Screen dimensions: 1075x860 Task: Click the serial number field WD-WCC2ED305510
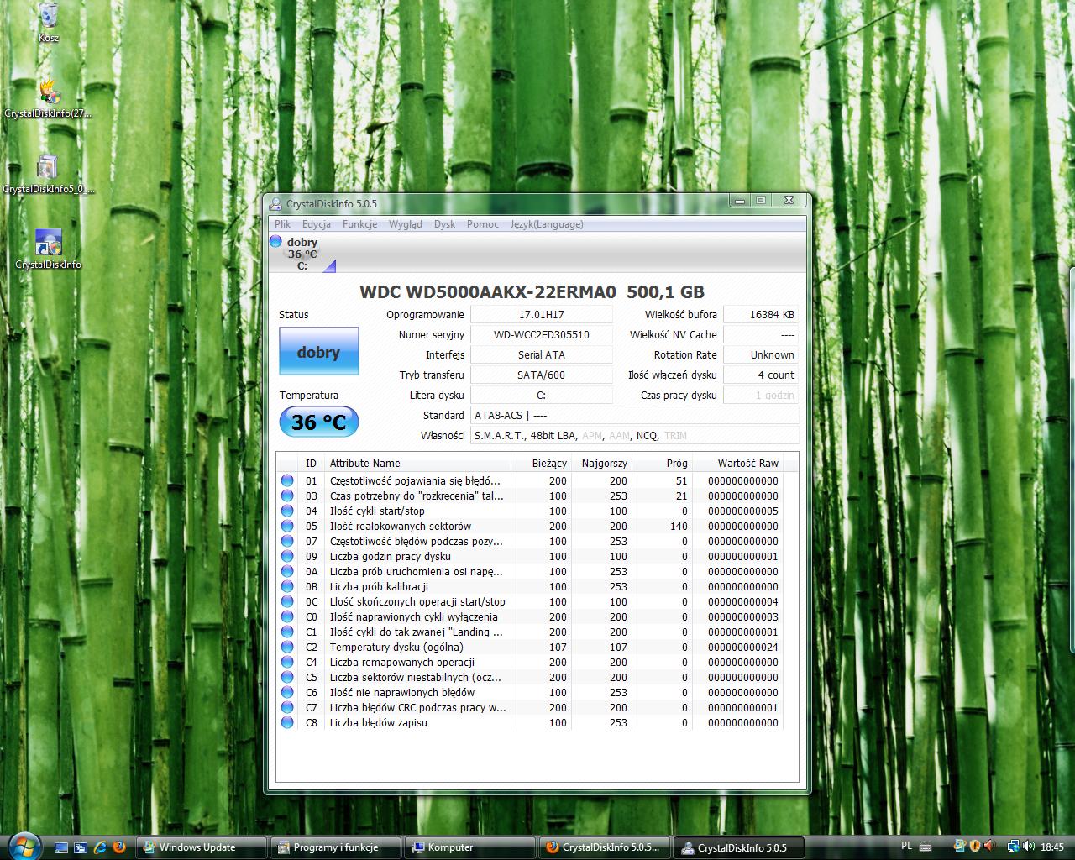(x=542, y=334)
